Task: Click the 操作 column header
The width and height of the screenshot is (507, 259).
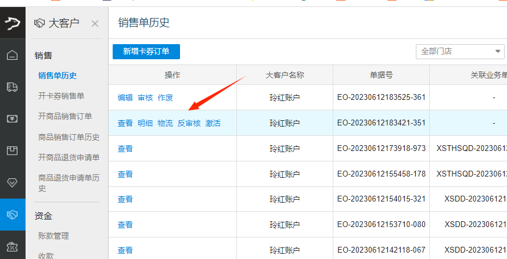Action: click(x=172, y=75)
